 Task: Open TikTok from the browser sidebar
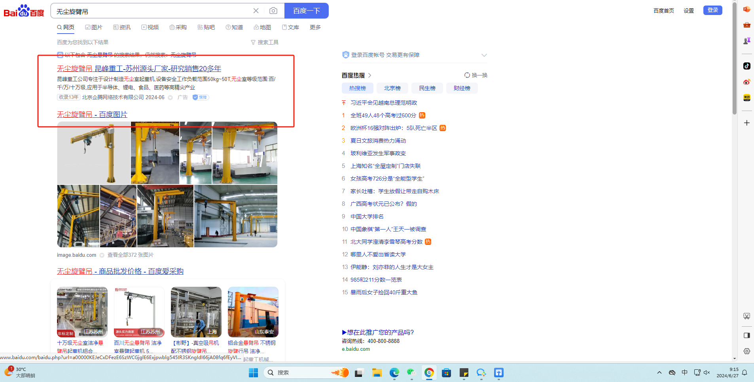[x=746, y=66]
